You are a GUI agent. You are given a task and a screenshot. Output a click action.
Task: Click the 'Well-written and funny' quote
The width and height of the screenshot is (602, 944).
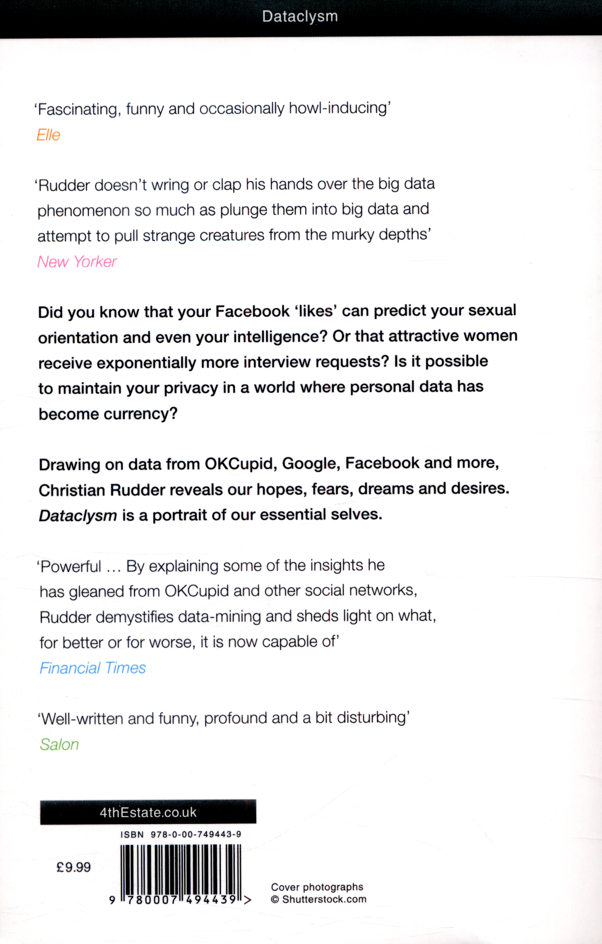click(x=224, y=718)
